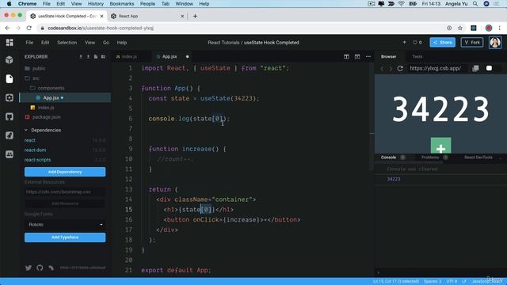Open the react-dom dependency link
Image resolution: width=507 pixels, height=285 pixels.
click(x=35, y=150)
